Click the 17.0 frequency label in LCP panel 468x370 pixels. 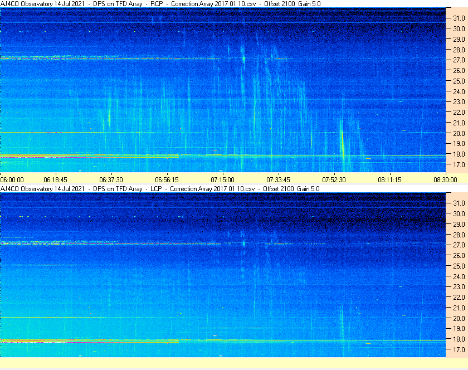pyautogui.click(x=459, y=349)
